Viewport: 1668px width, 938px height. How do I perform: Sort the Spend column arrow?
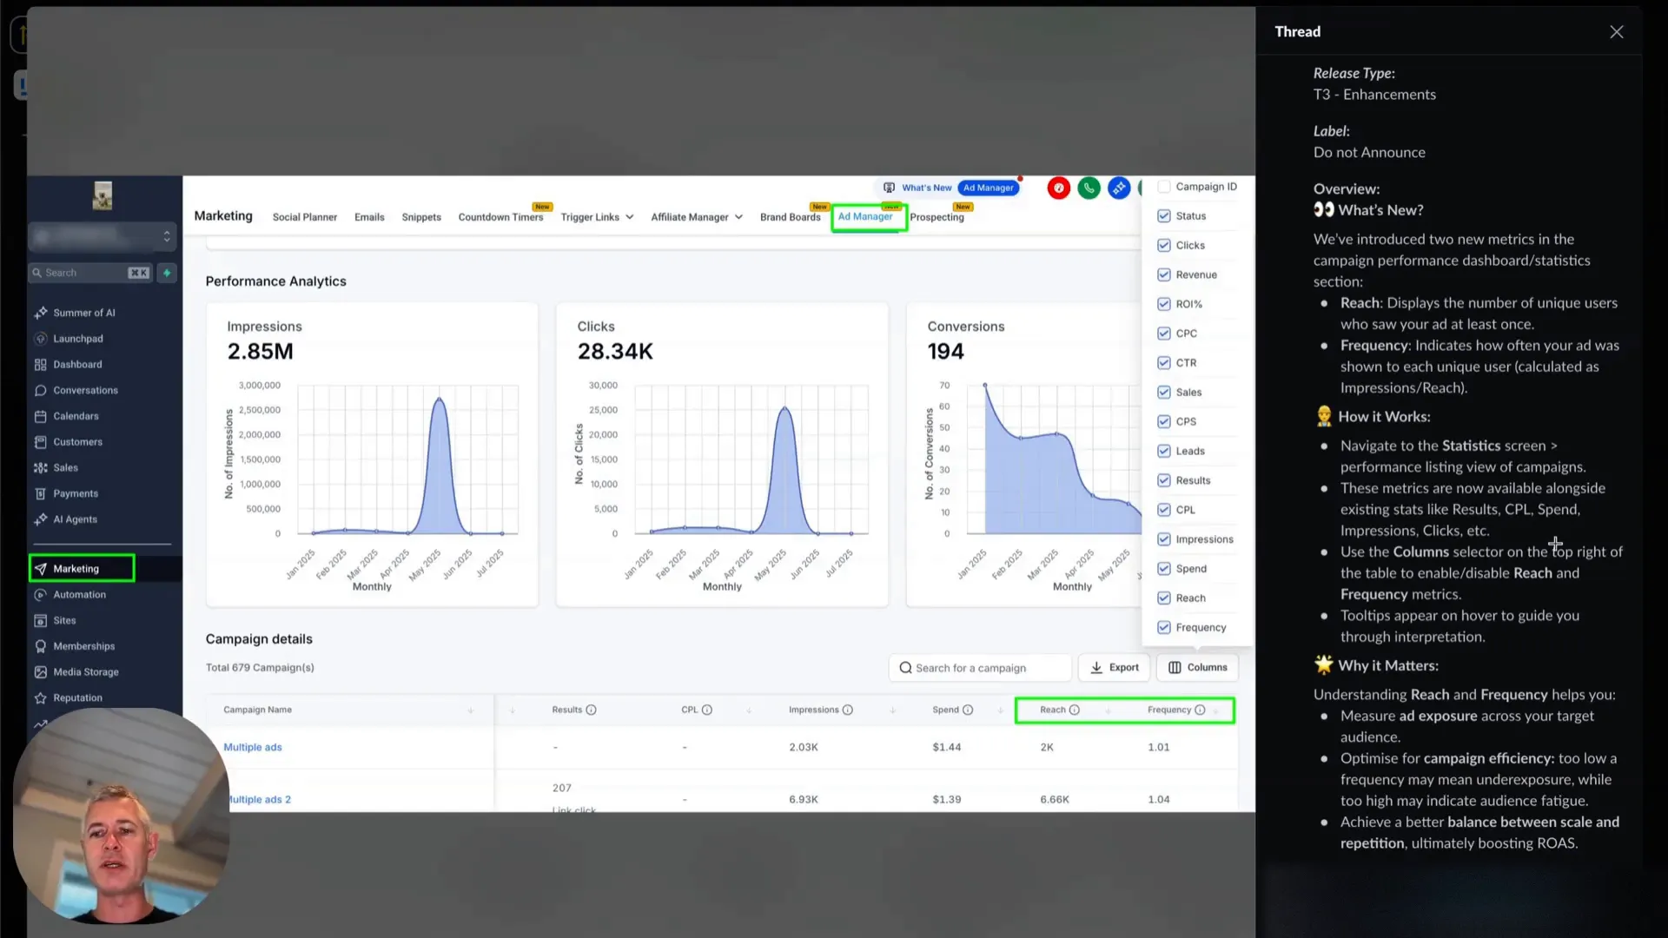pos(1000,710)
